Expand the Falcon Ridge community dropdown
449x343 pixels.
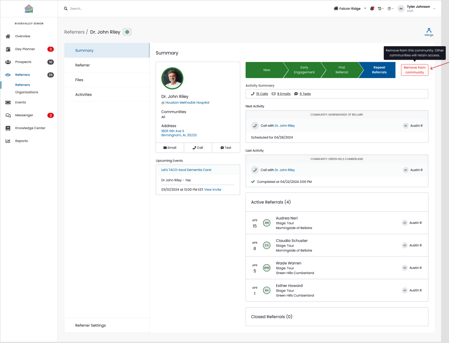(365, 8)
